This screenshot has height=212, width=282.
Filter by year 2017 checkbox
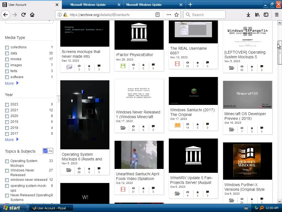7,134
